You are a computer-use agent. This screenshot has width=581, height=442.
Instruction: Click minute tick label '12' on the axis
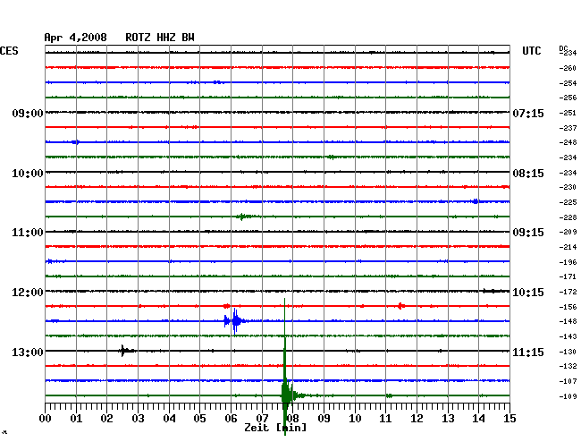point(417,419)
